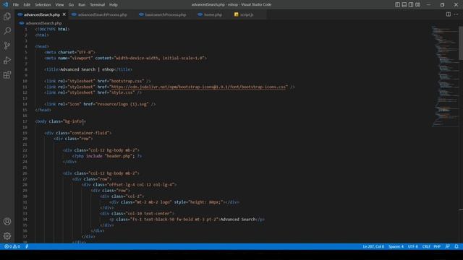Open notifications bell in status bar
463x260 pixels.
point(456,246)
